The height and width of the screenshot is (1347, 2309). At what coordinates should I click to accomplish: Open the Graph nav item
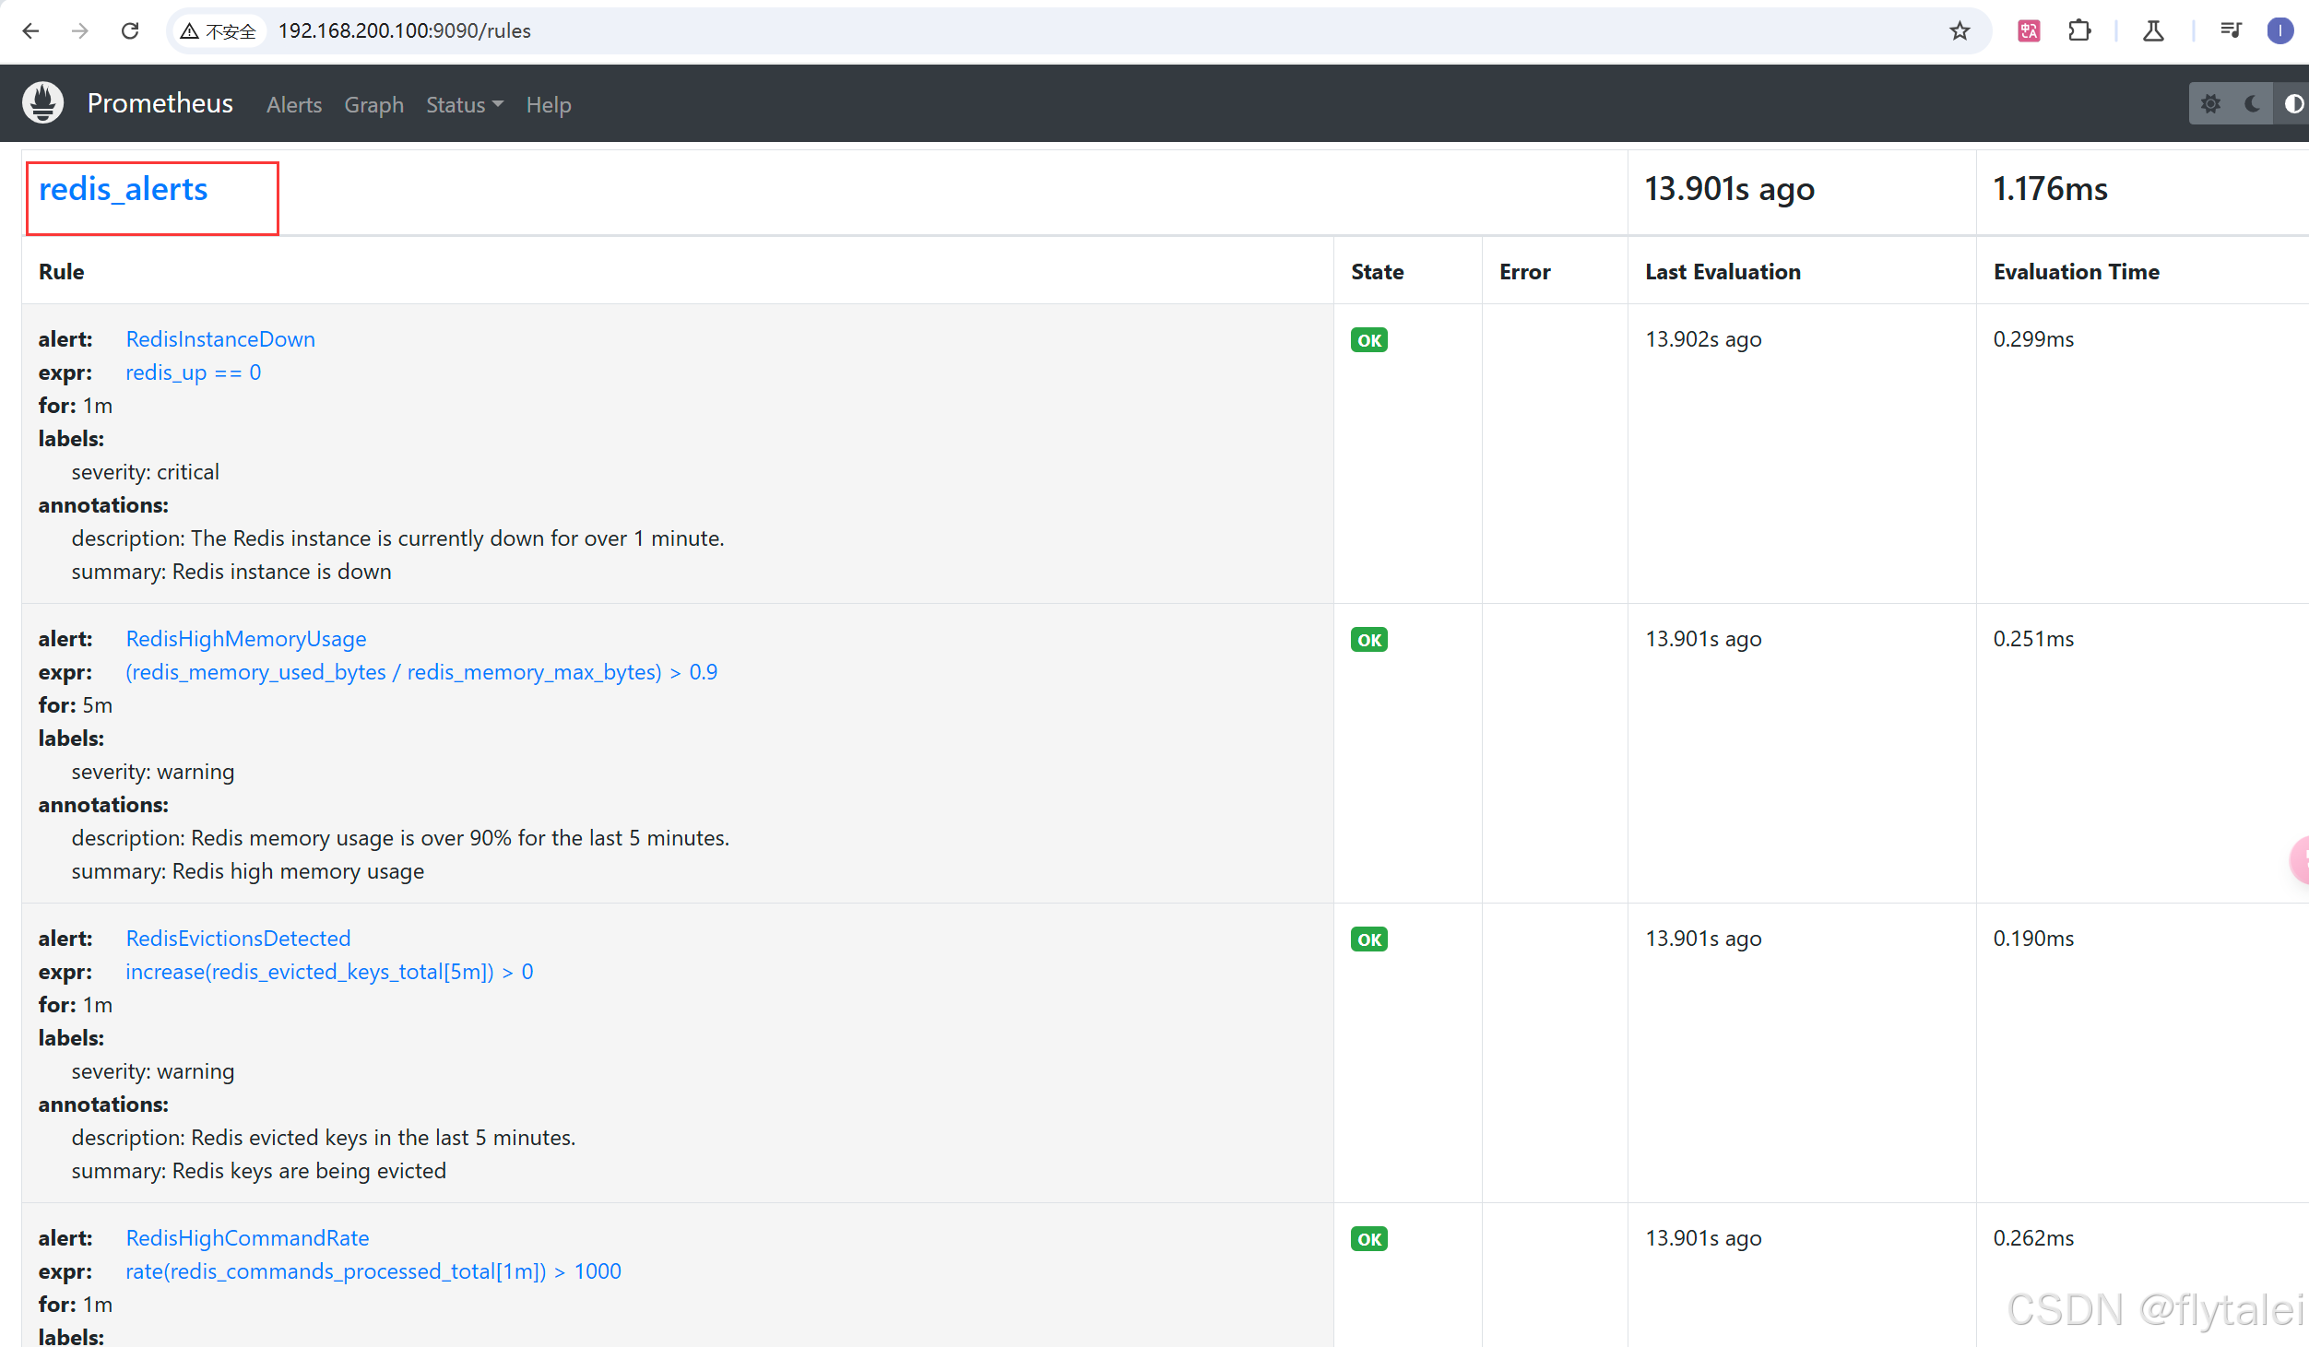tap(373, 105)
